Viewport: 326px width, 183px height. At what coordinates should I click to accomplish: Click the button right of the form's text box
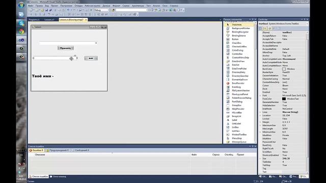91,58
